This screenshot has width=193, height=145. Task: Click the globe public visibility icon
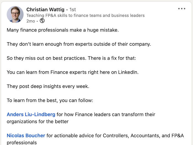pos(42,21)
